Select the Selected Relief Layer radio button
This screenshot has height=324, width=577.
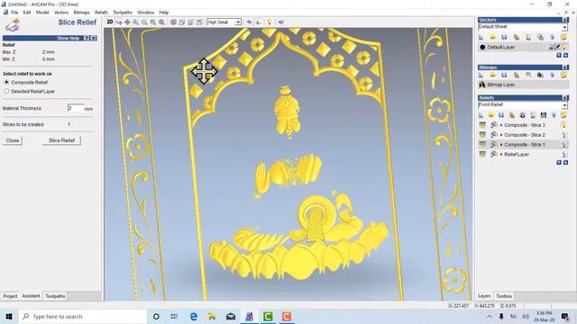click(x=6, y=91)
